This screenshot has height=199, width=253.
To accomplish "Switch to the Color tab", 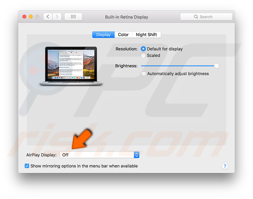I will pyautogui.click(x=123, y=35).
